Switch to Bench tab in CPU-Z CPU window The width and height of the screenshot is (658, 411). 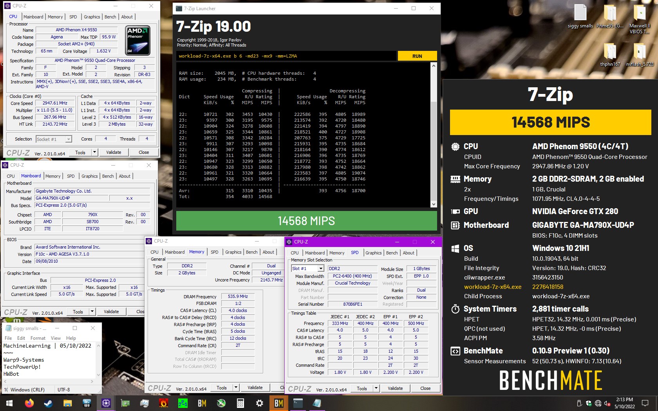click(110, 17)
